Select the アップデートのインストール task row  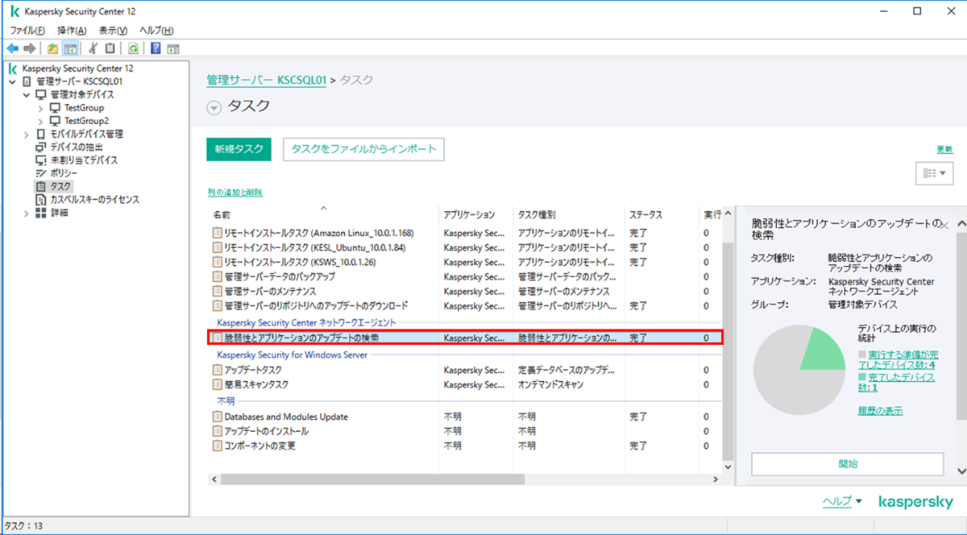tap(465, 431)
